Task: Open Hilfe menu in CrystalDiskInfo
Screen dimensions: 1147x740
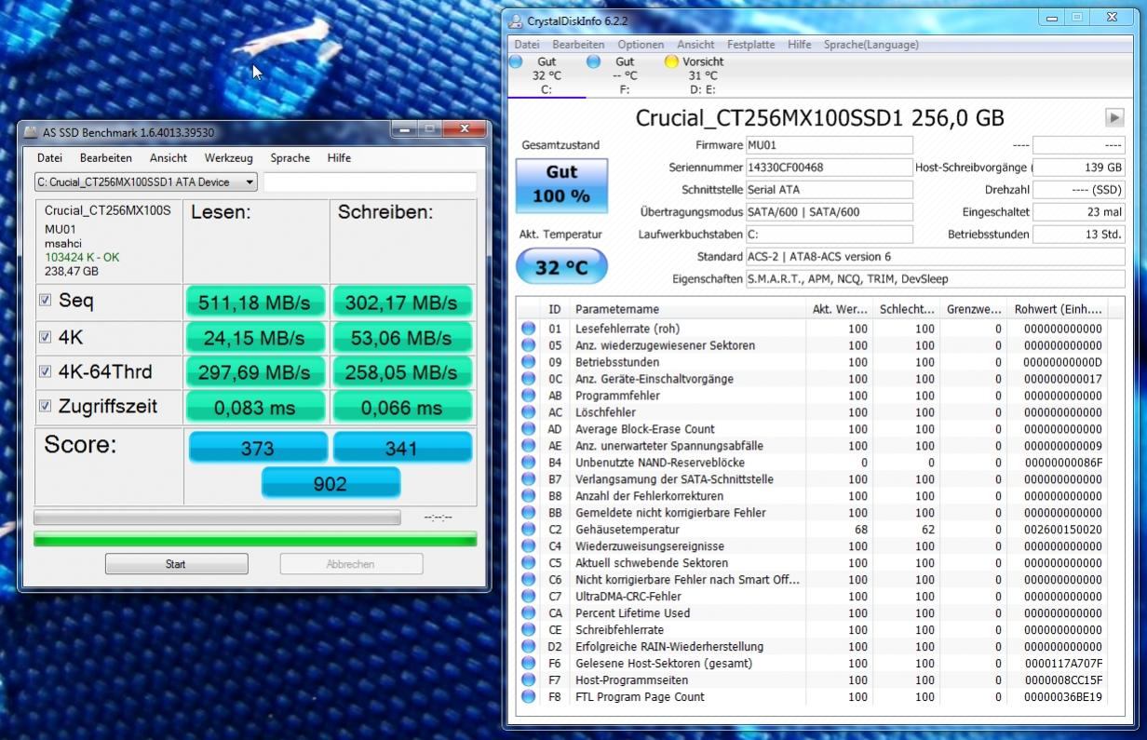Action: pyautogui.click(x=799, y=45)
